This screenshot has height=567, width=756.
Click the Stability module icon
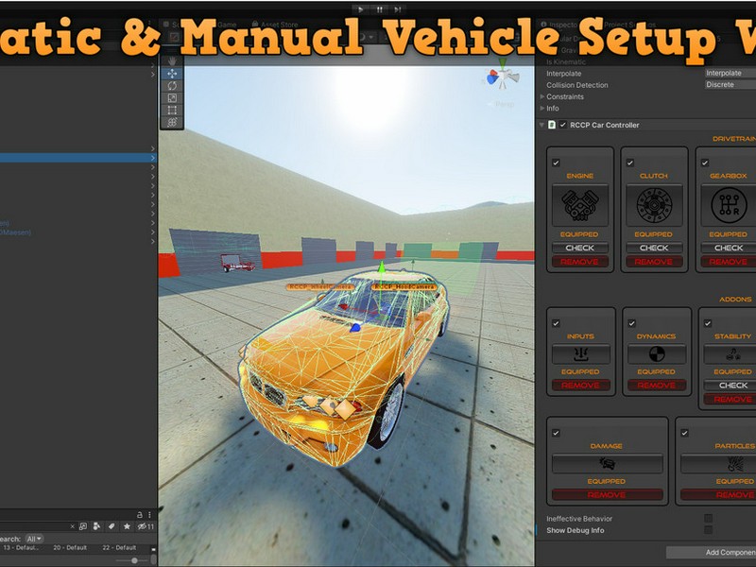point(731,355)
